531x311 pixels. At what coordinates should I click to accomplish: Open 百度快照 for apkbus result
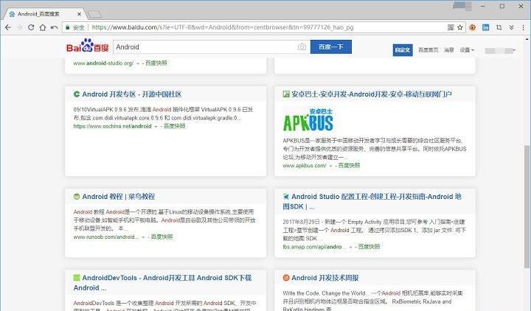click(x=349, y=166)
